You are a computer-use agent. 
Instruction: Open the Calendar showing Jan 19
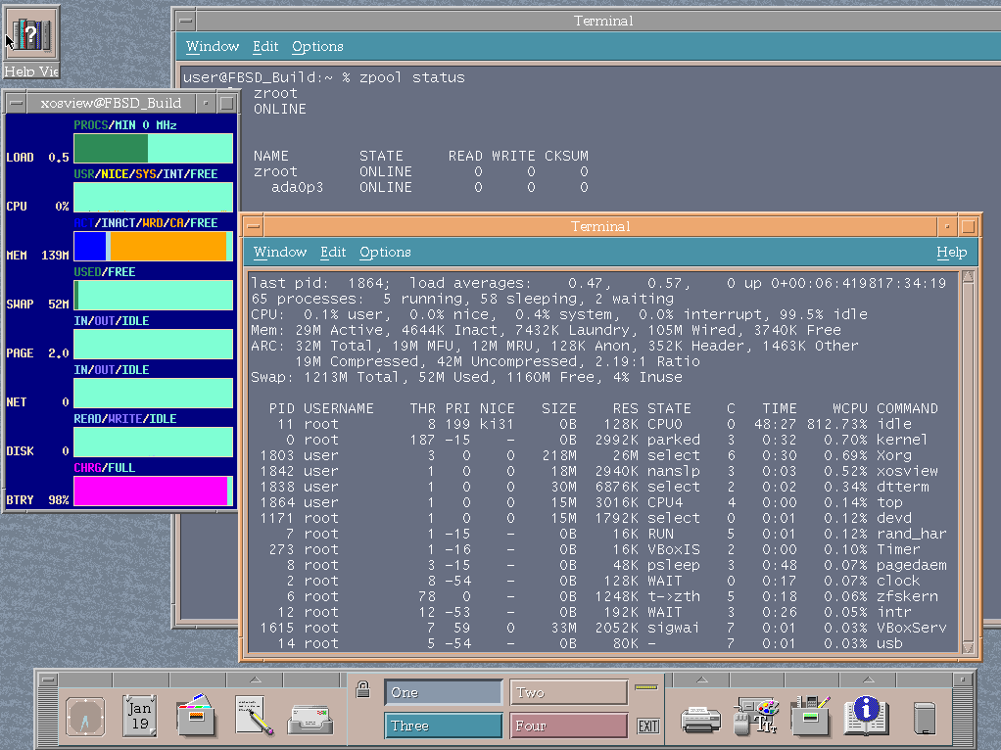click(140, 717)
